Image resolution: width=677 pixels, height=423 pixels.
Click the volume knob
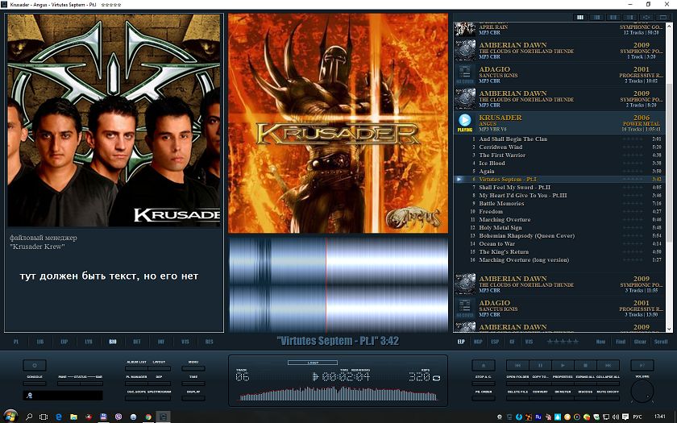point(642,392)
